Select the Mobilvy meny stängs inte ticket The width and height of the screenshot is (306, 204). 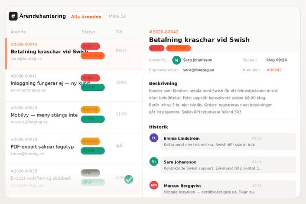pos(44,115)
